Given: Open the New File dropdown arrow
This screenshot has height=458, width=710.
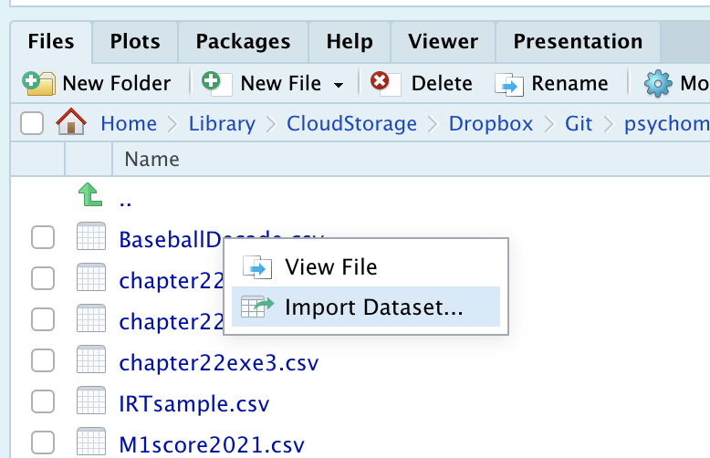Looking at the screenshot, I should (339, 85).
